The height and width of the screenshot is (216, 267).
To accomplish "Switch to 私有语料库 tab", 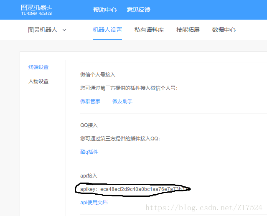I will click(149, 30).
